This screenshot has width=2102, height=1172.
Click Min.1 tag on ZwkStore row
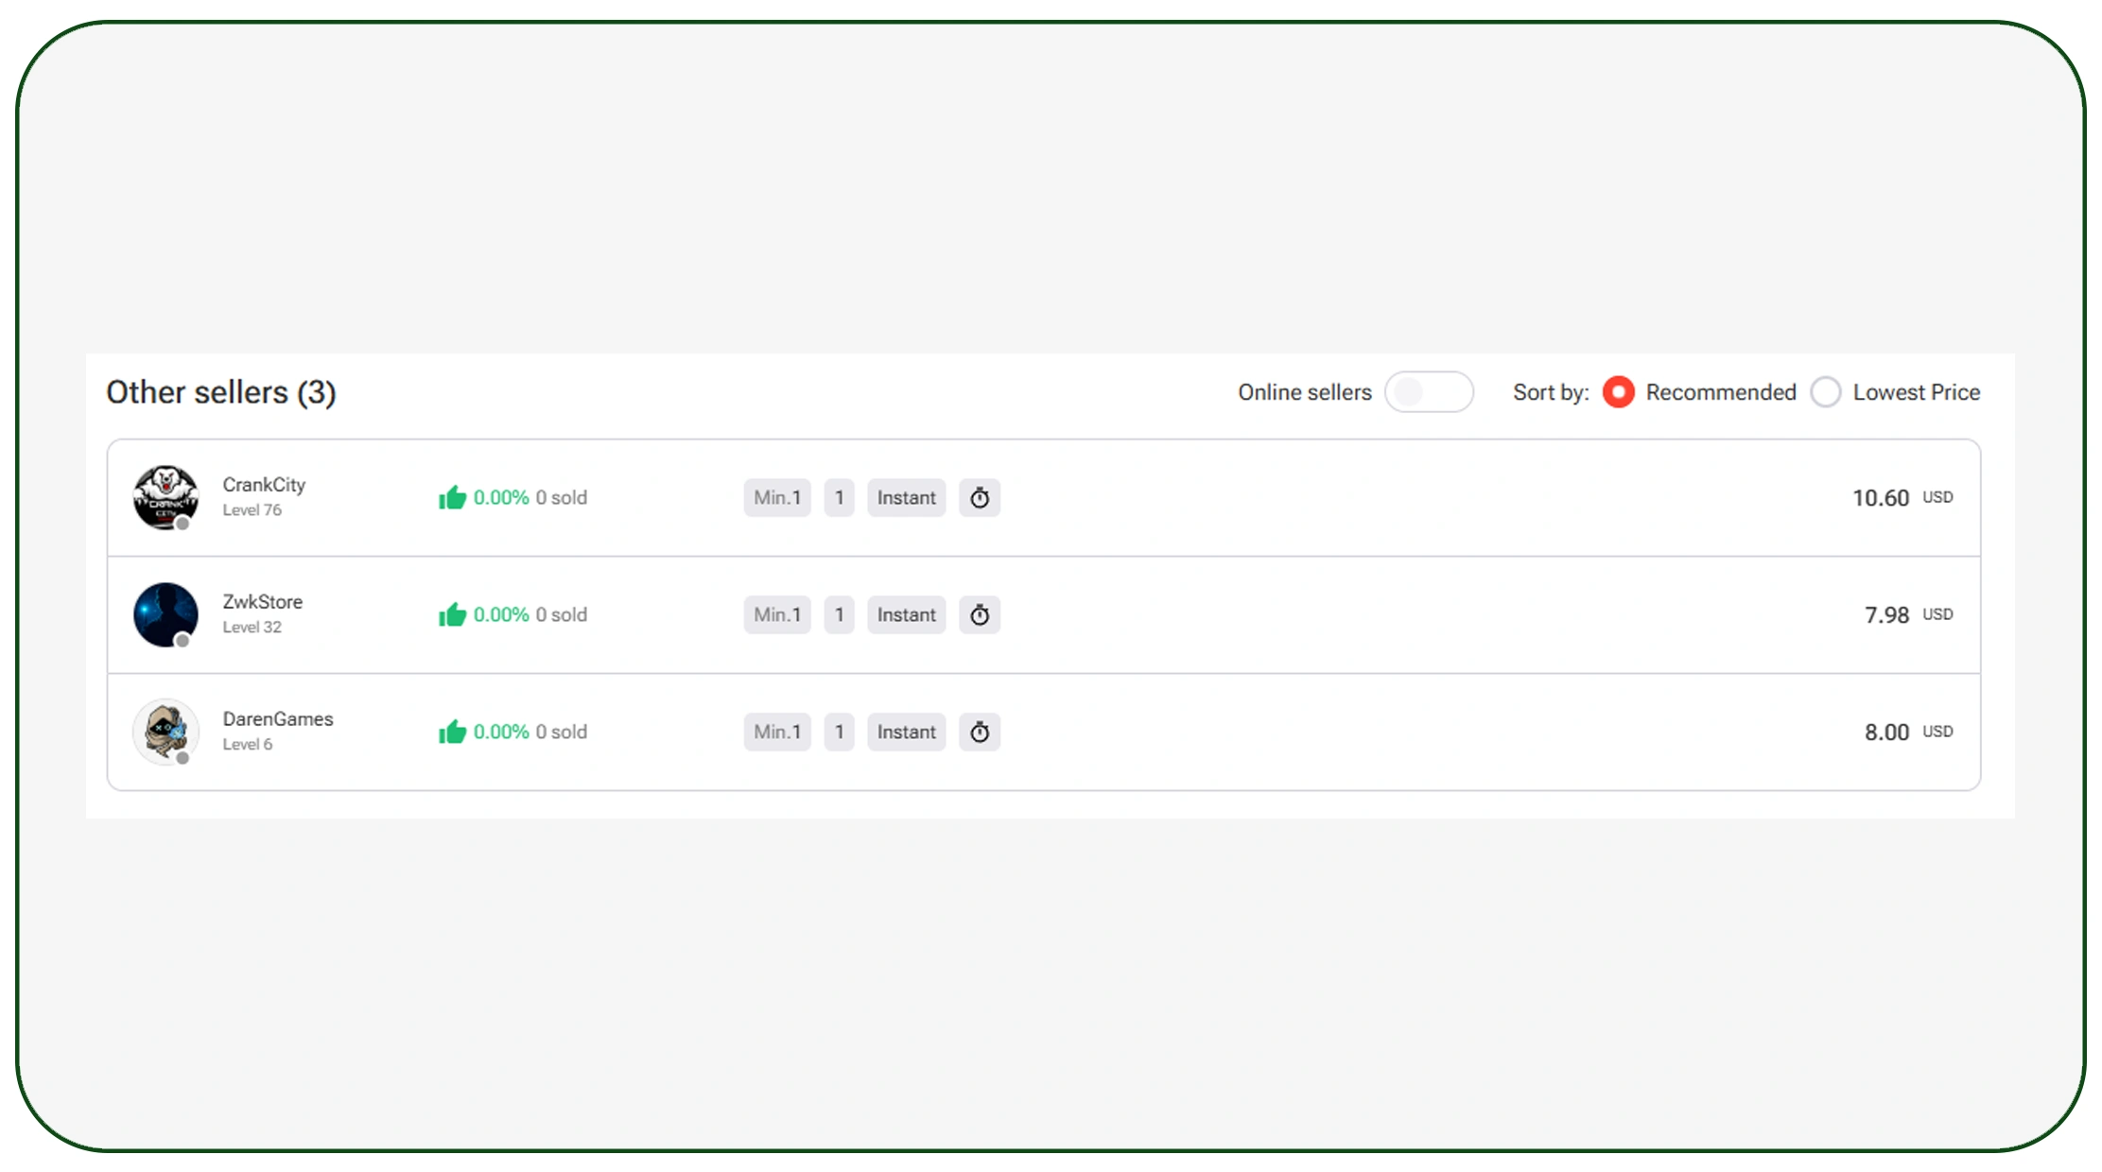pyautogui.click(x=776, y=615)
